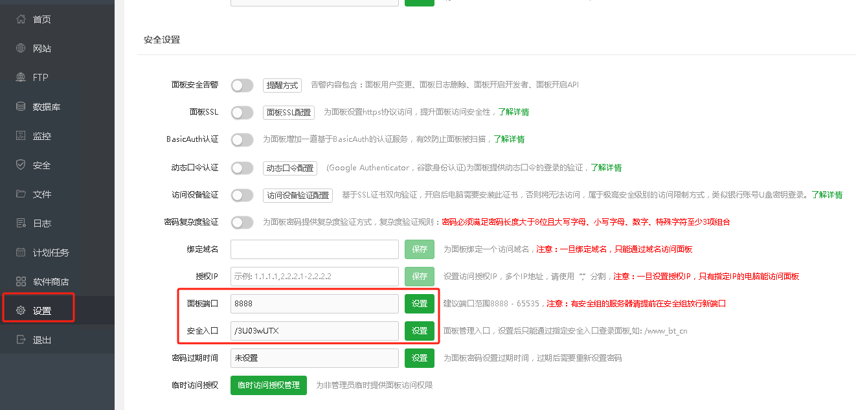Viewport: 856px width, 410px height.
Task: Open the globe icon for 网站
Action: click(21, 49)
